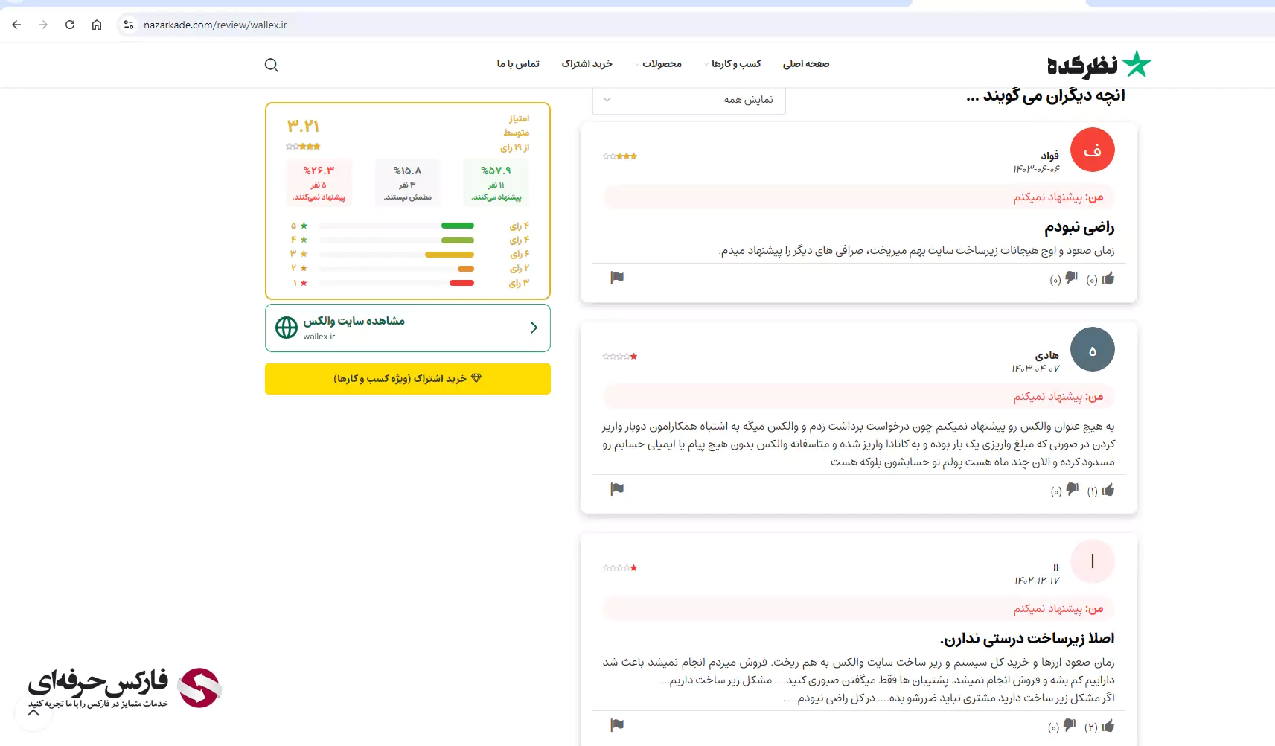This screenshot has width=1275, height=746.
Task: Click the diamond icon on subscription button
Action: (x=476, y=378)
